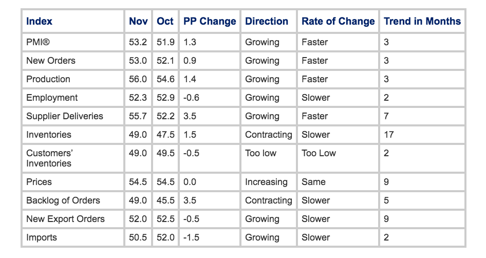Click the Index column header
The height and width of the screenshot is (258, 486).
[x=40, y=22]
